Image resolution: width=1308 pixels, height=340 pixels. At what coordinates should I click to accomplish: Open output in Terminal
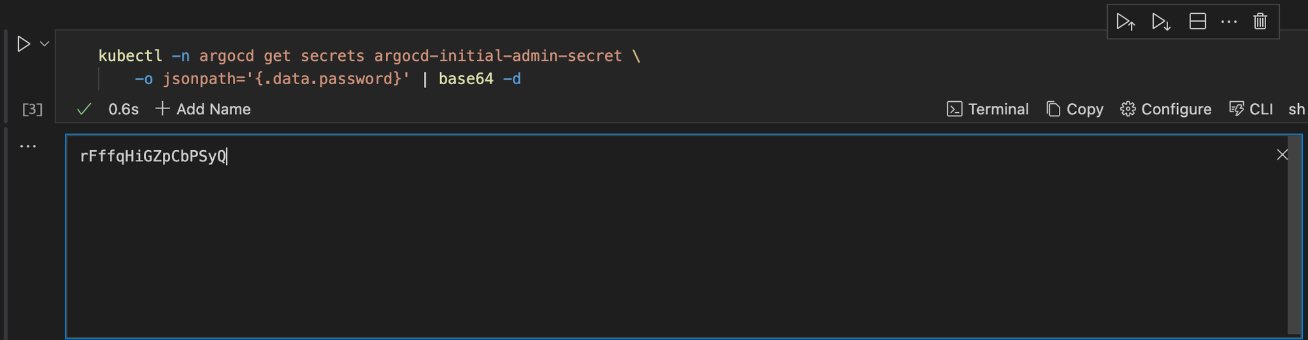tap(988, 109)
